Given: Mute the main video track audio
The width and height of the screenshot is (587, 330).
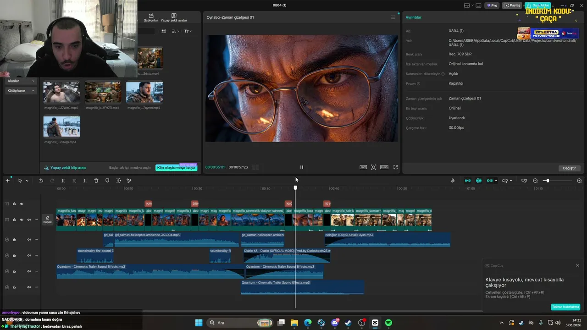Looking at the screenshot, I should pos(29,220).
